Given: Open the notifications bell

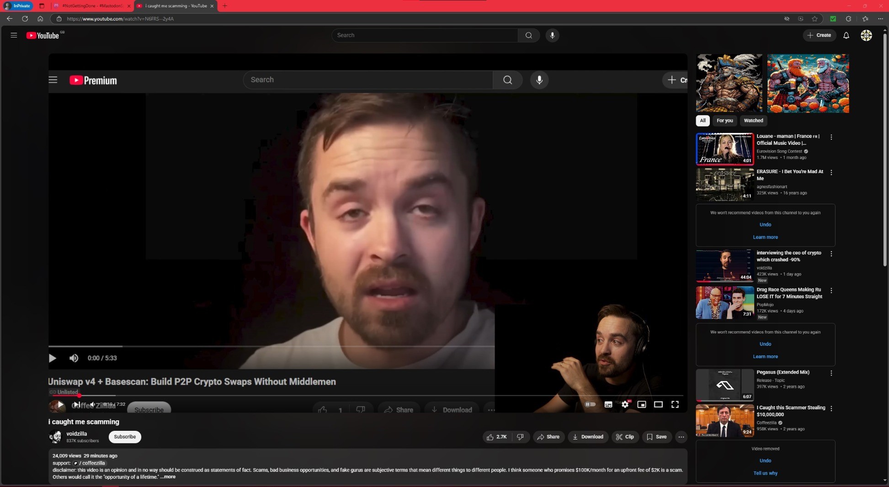Looking at the screenshot, I should pyautogui.click(x=846, y=35).
